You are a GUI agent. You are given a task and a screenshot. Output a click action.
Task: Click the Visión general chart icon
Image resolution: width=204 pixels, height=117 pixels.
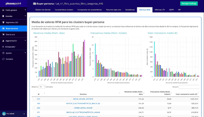click(3, 10)
